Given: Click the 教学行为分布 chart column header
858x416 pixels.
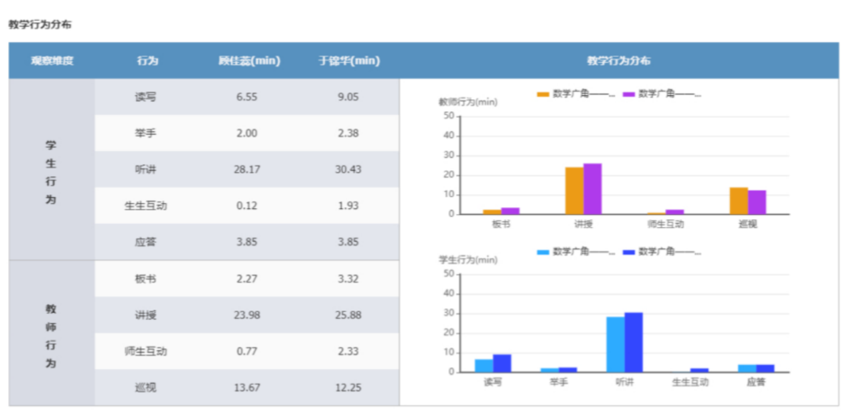Looking at the screenshot, I should [x=619, y=61].
